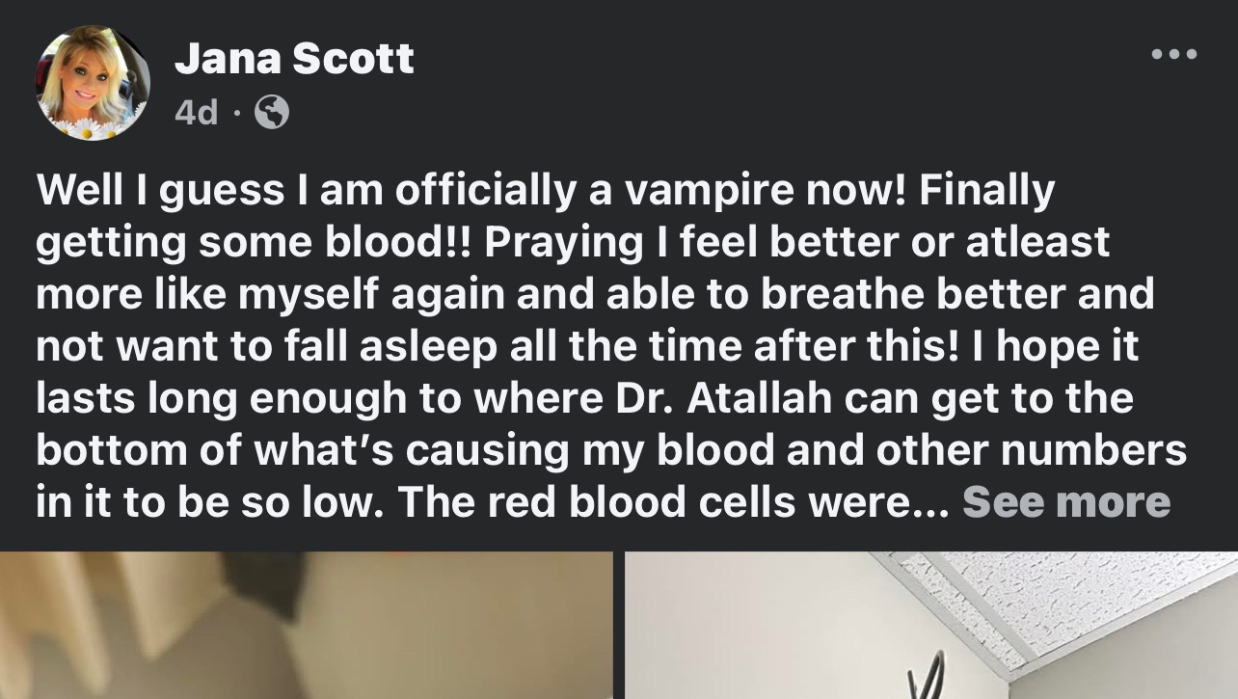Open the Jana Scott name link

click(x=294, y=60)
